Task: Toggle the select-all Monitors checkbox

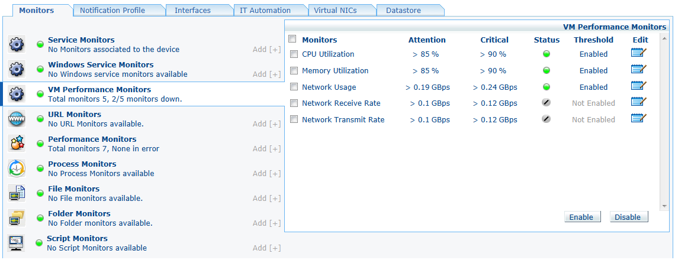Action: 292,39
